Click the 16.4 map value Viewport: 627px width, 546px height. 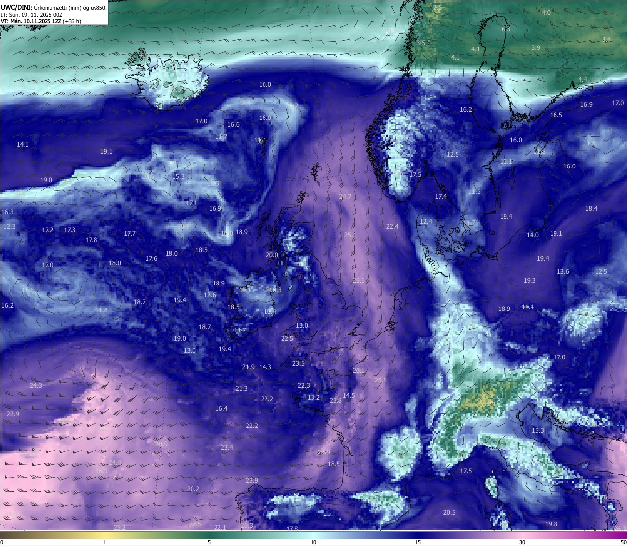(221, 408)
